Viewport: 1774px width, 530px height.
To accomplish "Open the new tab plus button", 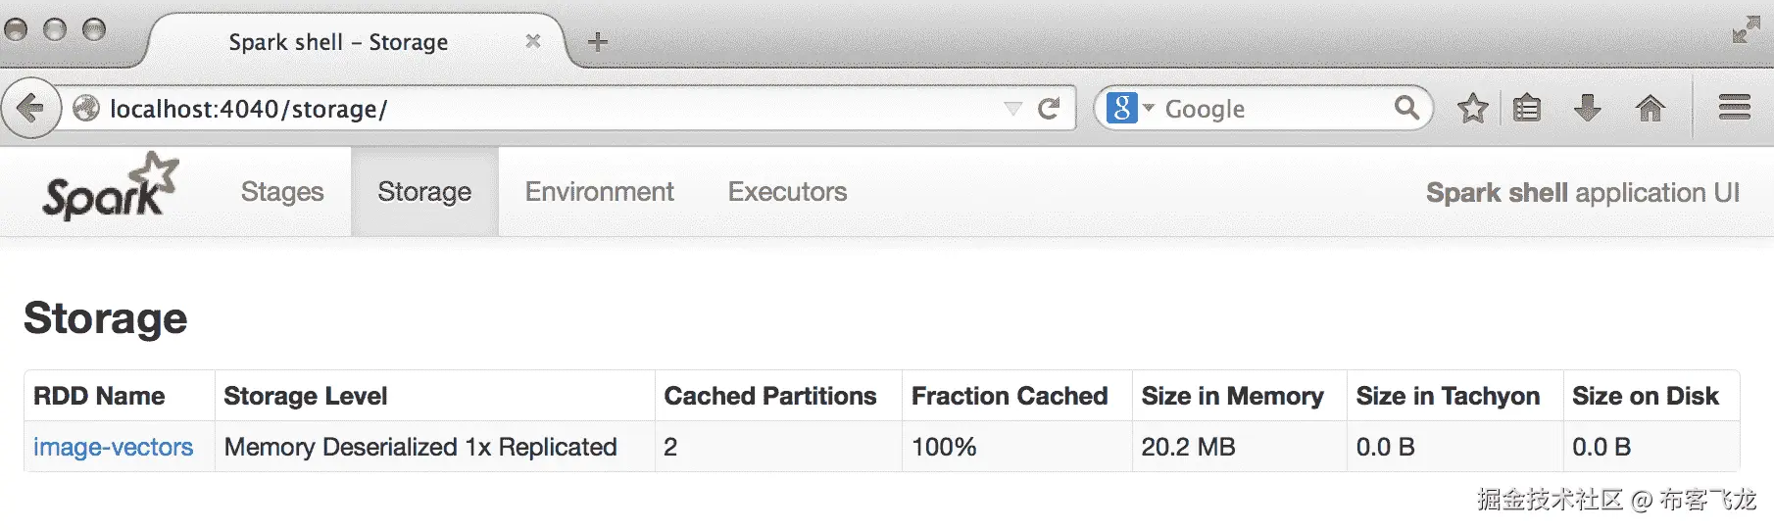I will click(x=597, y=42).
